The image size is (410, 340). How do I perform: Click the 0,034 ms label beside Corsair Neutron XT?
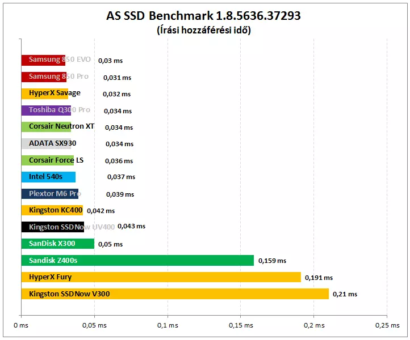click(119, 127)
